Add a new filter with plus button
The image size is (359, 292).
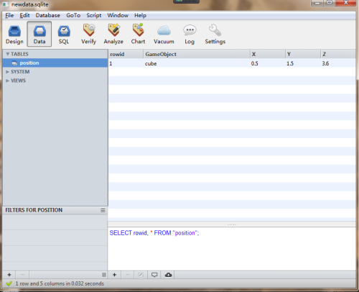tap(9, 275)
